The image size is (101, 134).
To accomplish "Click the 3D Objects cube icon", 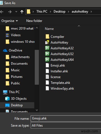I will (7, 99).
